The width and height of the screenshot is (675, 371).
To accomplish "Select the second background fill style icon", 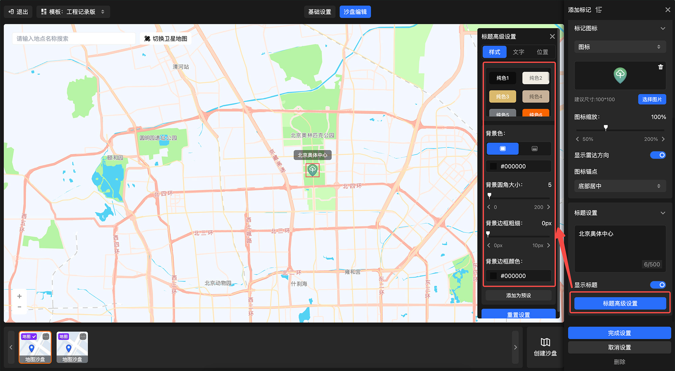I will (534, 149).
